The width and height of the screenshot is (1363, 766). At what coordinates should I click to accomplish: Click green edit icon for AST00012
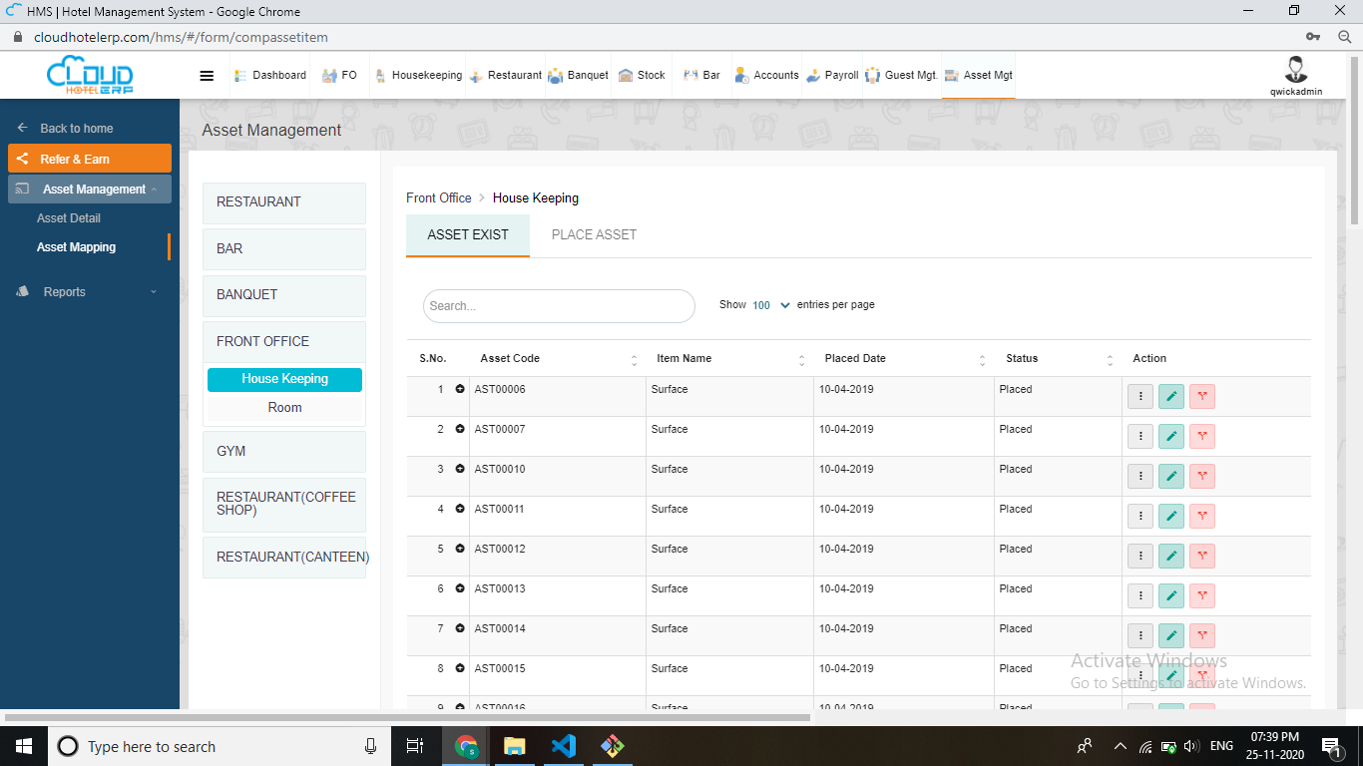(1171, 556)
